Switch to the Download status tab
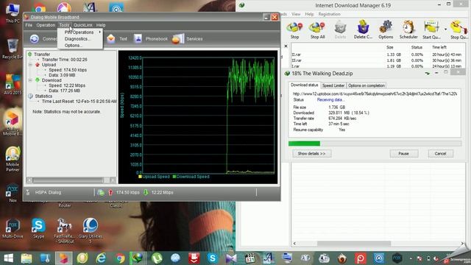The image size is (471, 265). pos(304,85)
